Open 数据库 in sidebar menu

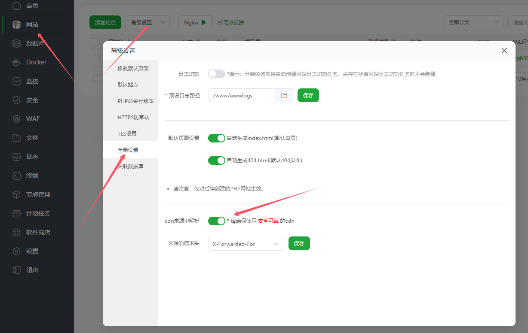point(35,43)
